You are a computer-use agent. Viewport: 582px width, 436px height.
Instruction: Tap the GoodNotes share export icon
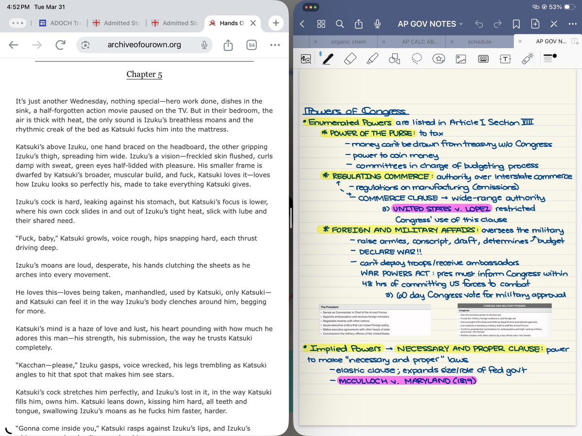tap(359, 24)
